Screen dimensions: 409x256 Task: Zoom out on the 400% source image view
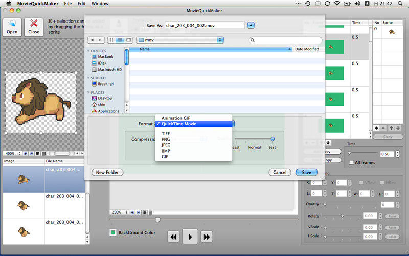[32, 153]
